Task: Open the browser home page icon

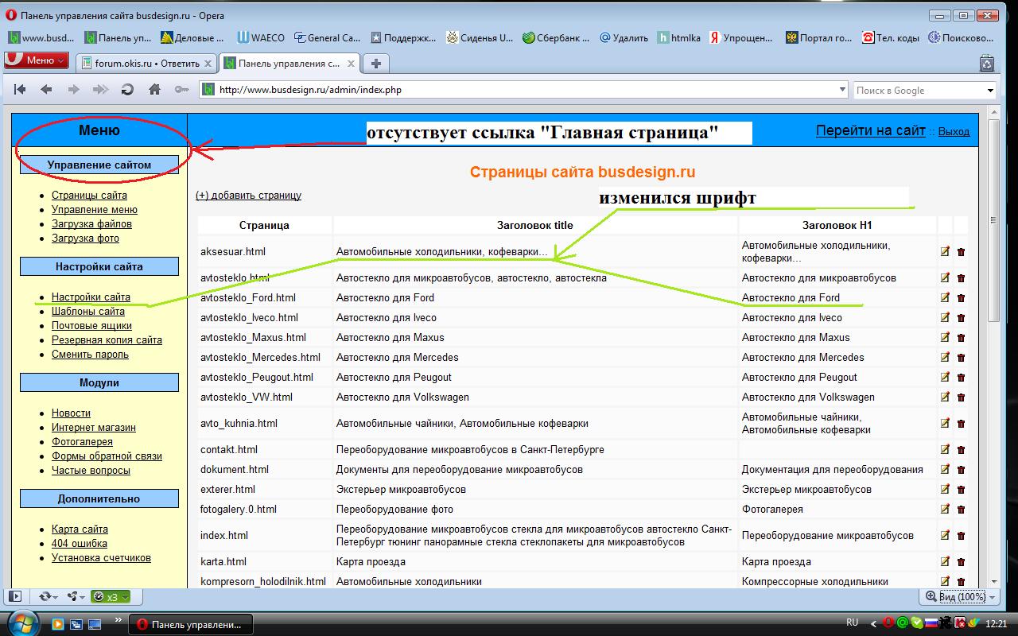Action: 154,90
